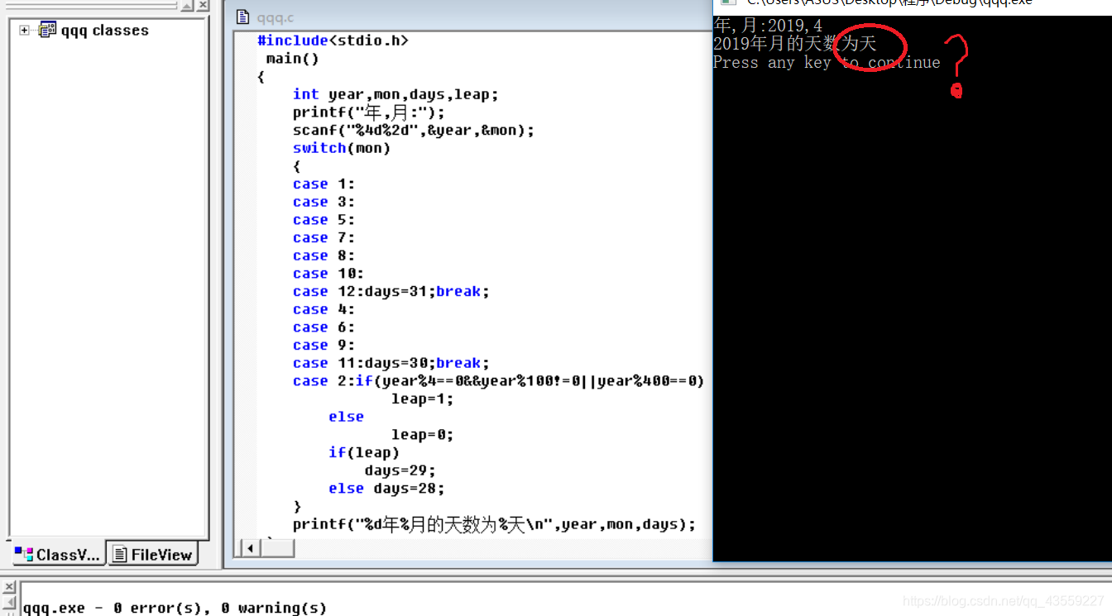1112x616 pixels.
Task: Click the editor horizontal scrollbar thumb
Action: 276,547
